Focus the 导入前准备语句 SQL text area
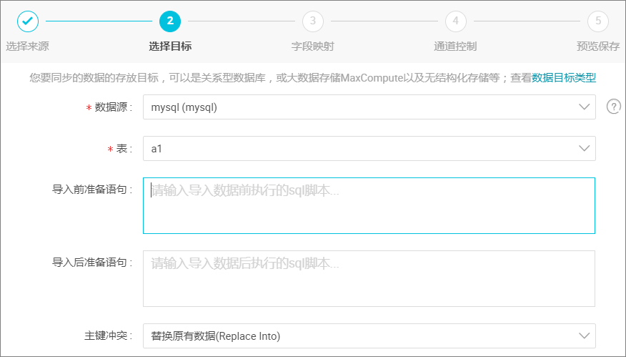This screenshot has width=626, height=357. [369, 205]
